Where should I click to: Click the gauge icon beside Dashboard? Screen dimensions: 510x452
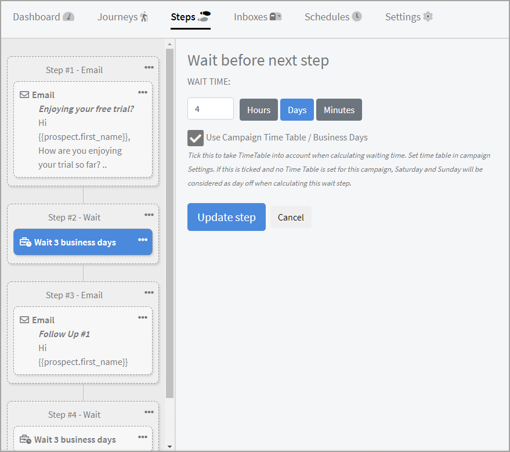(68, 16)
